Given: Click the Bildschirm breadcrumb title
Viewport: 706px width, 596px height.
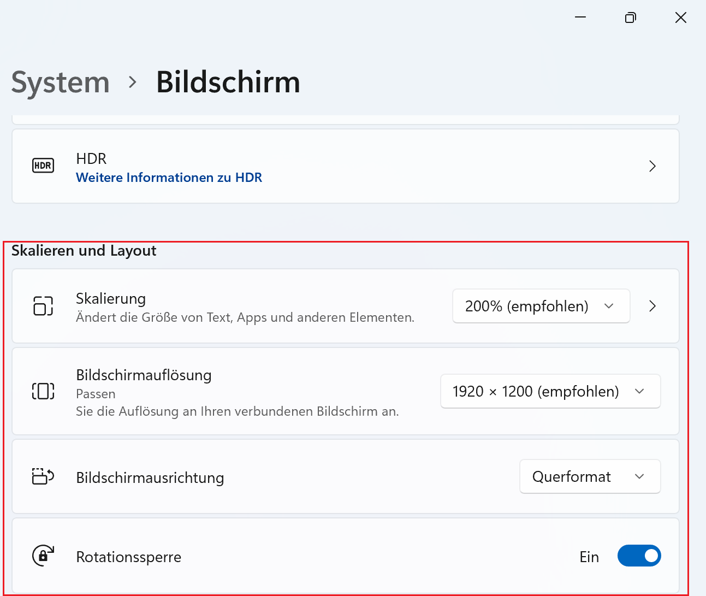Looking at the screenshot, I should [228, 82].
